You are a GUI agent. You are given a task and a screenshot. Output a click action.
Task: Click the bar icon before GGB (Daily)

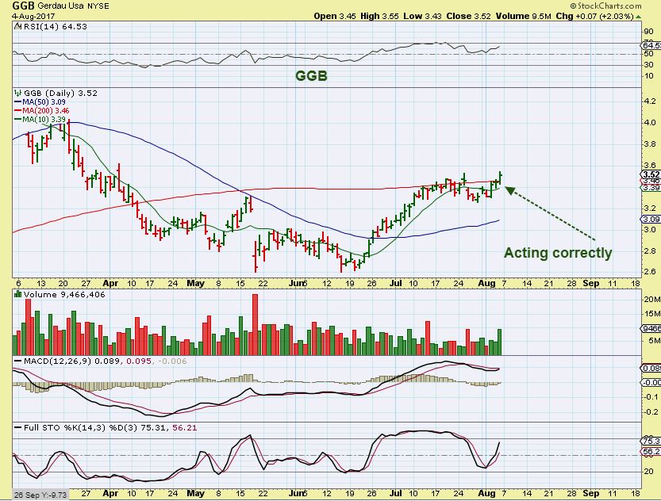tap(17, 93)
